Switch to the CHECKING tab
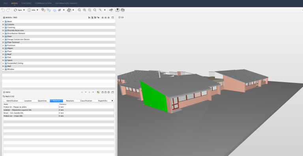 [26, 3]
